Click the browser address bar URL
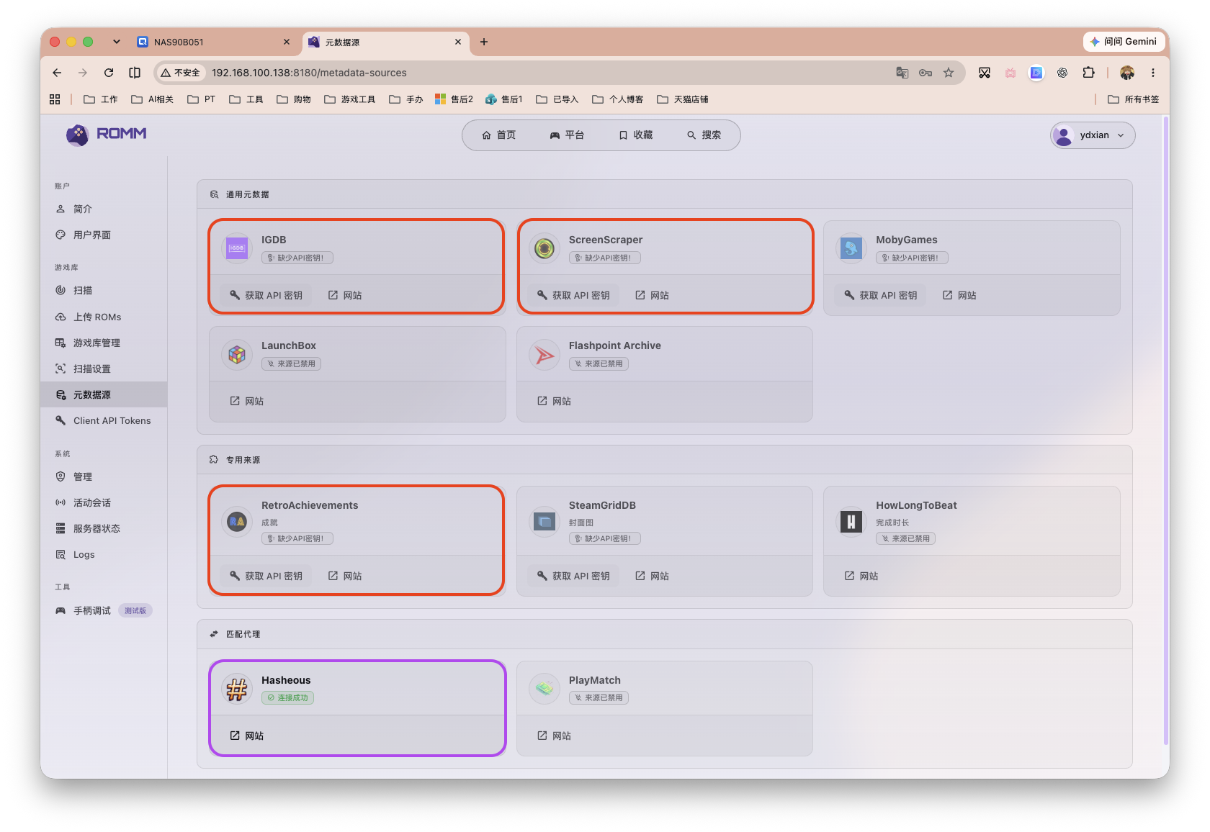This screenshot has height=832, width=1210. (309, 73)
